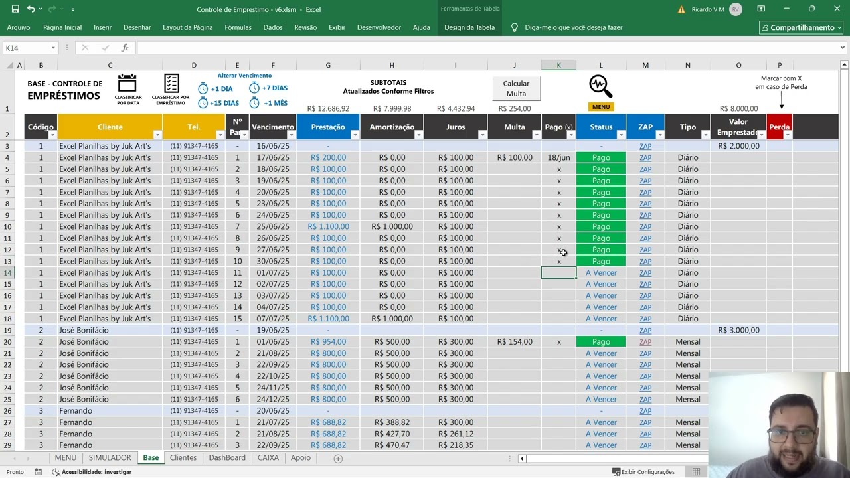Switch to the DashBoard sheet tab

pos(227,458)
